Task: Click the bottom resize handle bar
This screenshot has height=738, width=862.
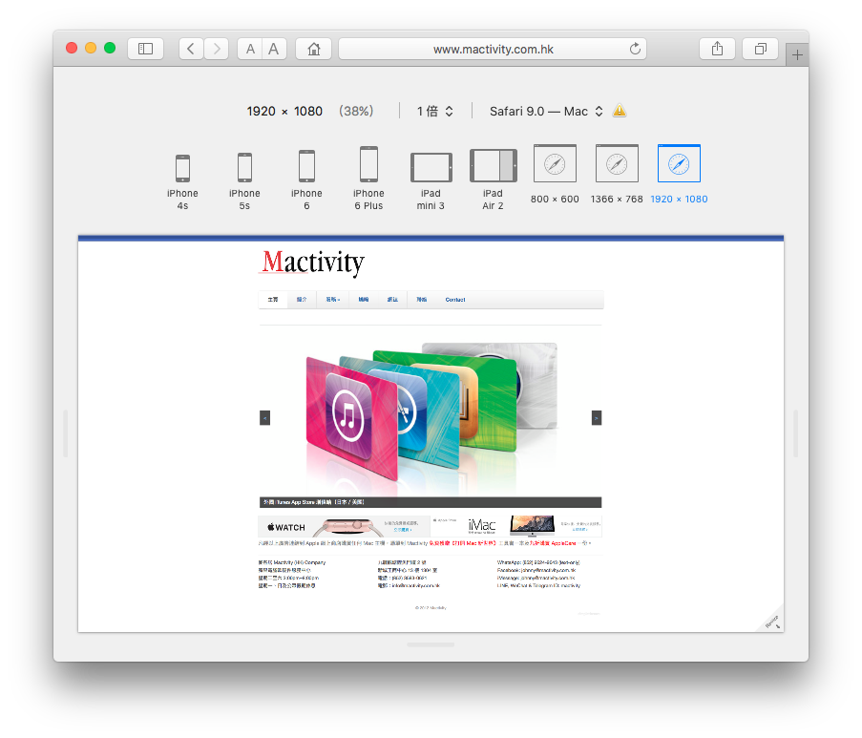Action: 431,644
